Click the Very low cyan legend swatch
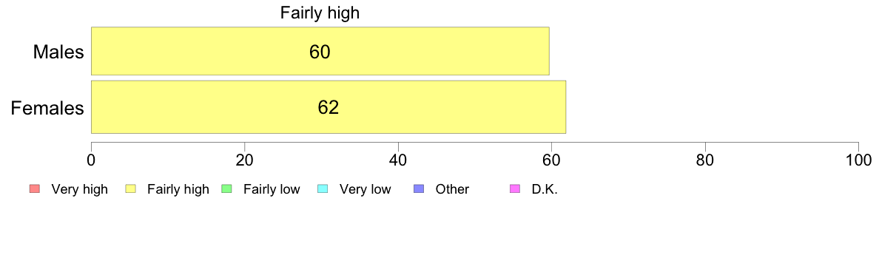This screenshot has width=879, height=272. pos(323,189)
